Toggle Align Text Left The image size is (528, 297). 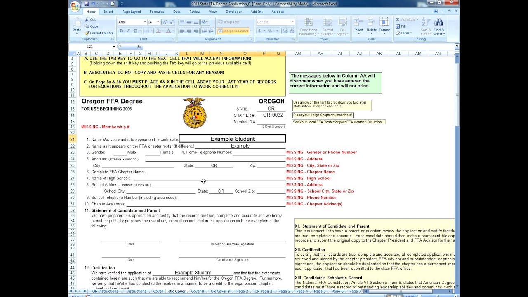click(x=182, y=31)
